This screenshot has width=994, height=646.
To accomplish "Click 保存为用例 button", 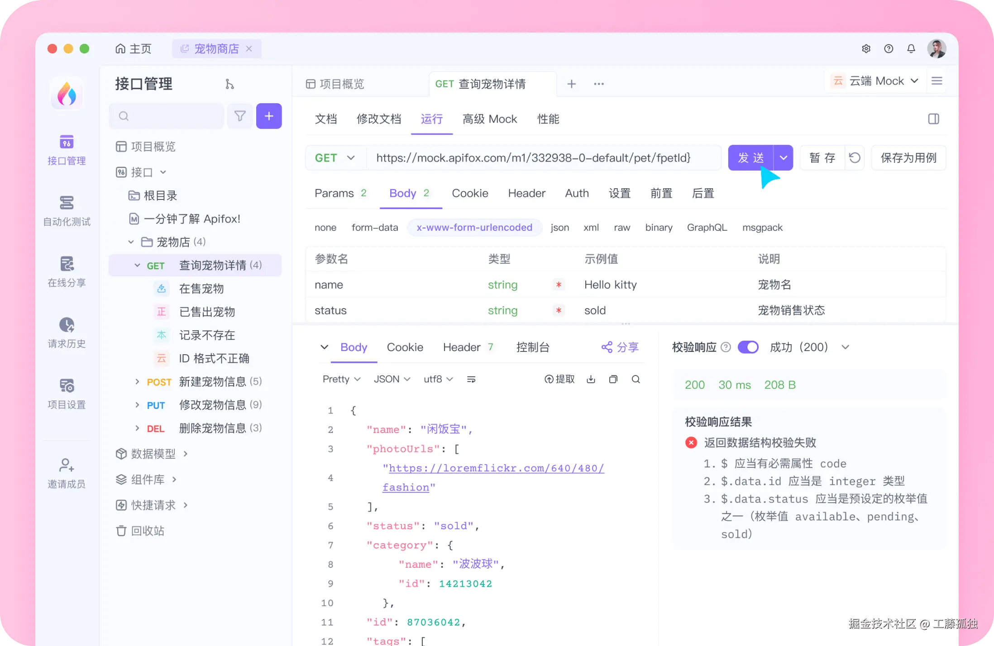I will tap(908, 158).
